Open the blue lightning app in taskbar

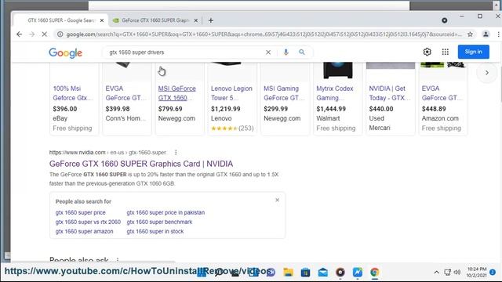(358, 272)
